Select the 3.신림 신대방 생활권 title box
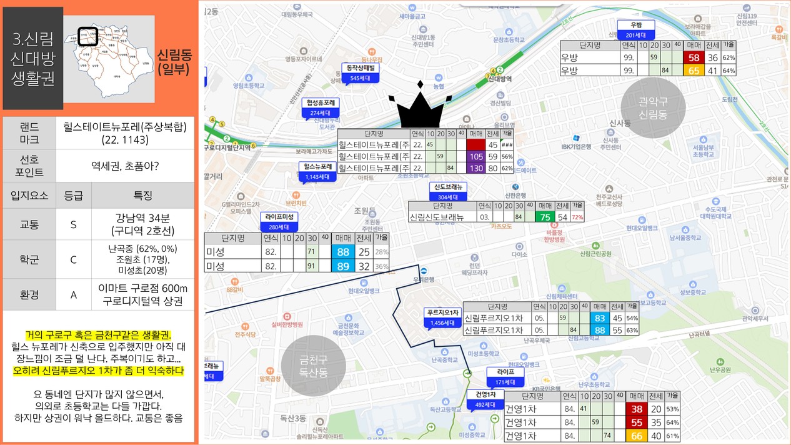The height and width of the screenshot is (445, 791). click(32, 58)
